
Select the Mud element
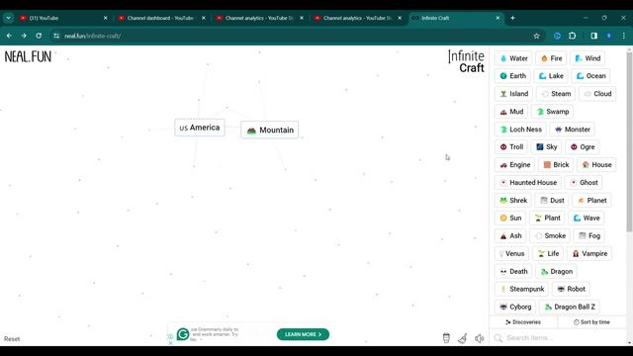point(511,112)
